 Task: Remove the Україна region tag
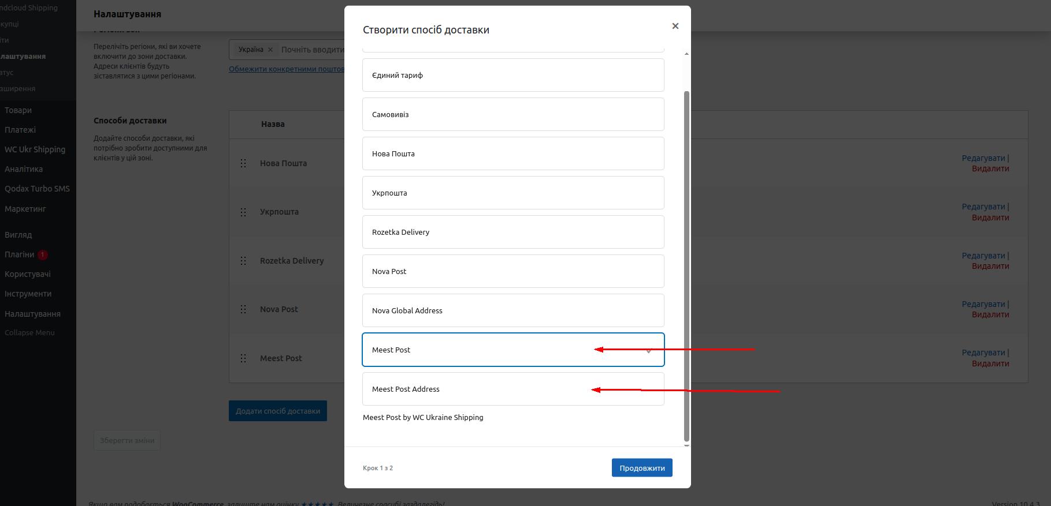tap(270, 50)
